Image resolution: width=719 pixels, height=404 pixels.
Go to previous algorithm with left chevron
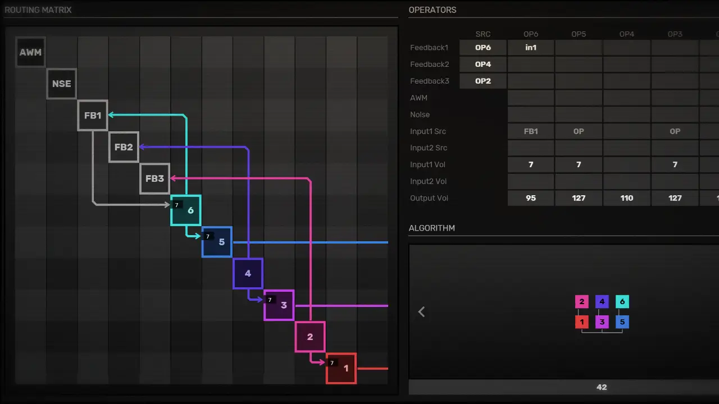coord(421,311)
